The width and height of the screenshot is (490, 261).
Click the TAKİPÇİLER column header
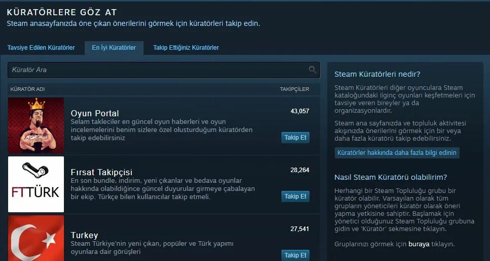tap(294, 89)
